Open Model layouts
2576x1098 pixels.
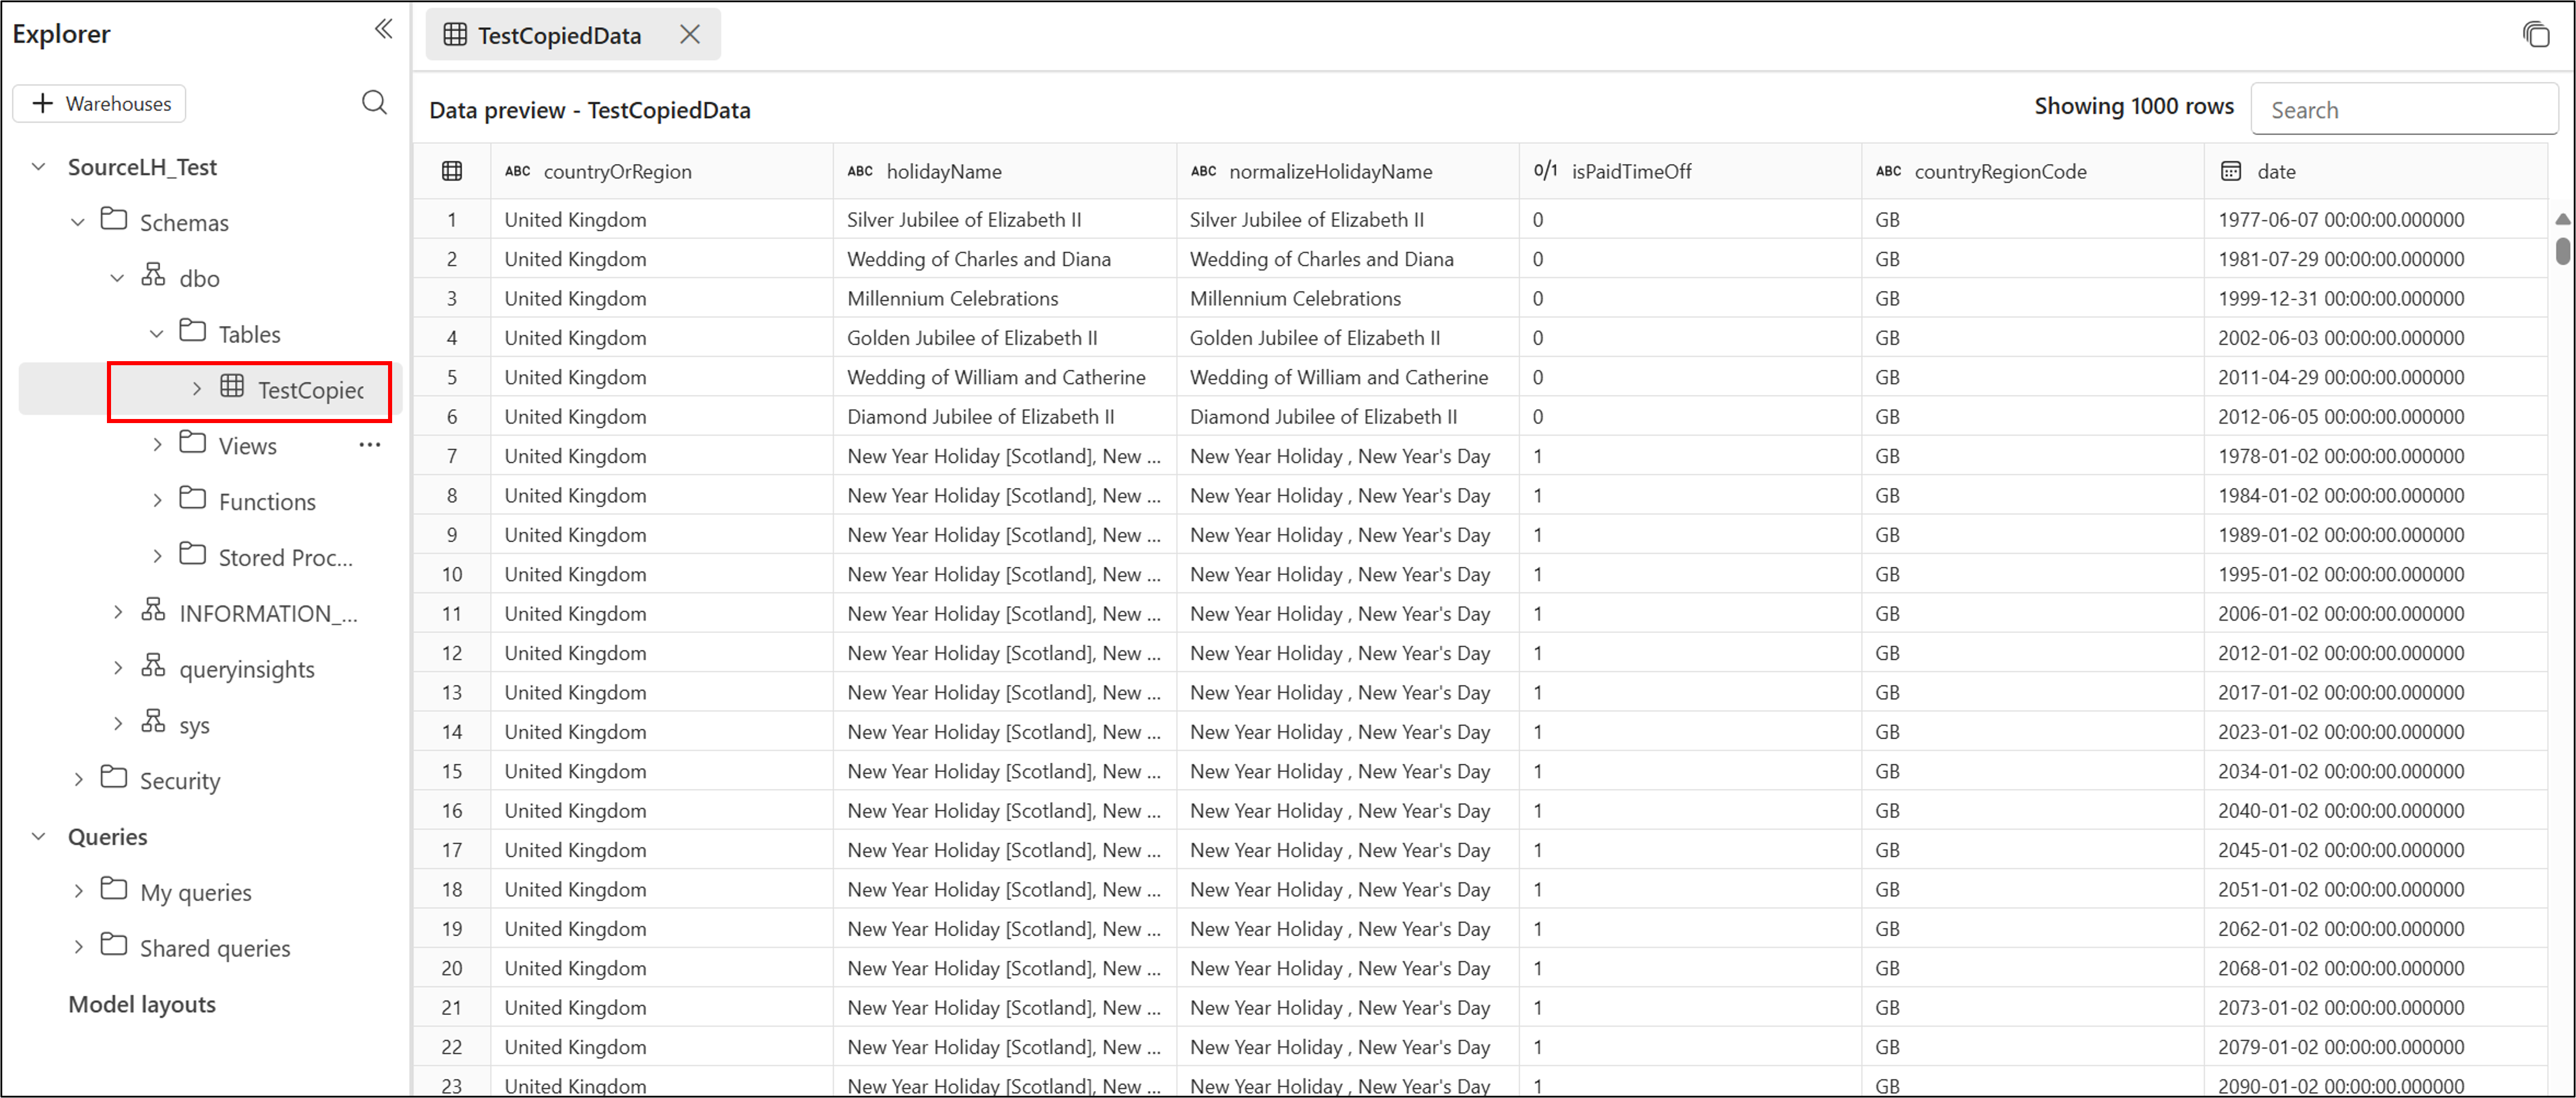[142, 1004]
